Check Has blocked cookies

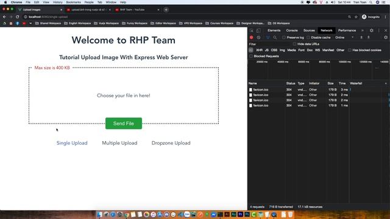coord(350,50)
